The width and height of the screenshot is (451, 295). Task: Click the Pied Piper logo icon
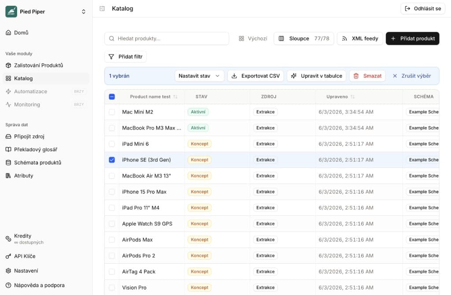click(11, 11)
